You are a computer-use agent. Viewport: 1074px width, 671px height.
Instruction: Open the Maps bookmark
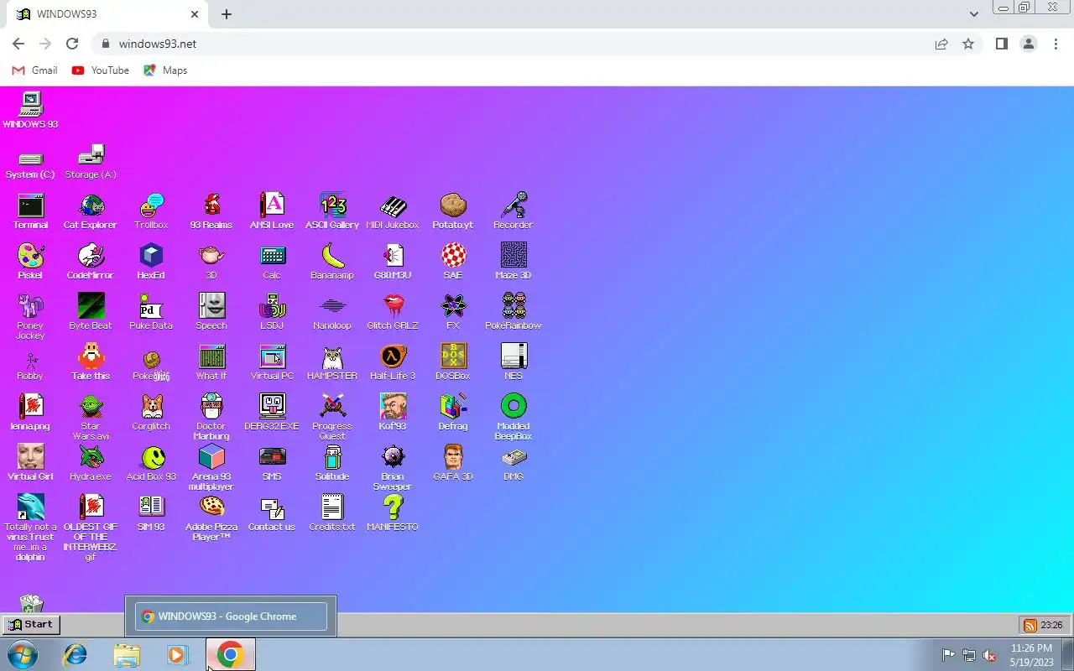[x=164, y=70]
